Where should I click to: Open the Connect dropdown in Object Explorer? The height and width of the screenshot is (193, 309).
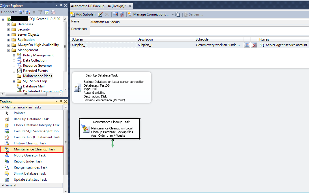coord(9,12)
